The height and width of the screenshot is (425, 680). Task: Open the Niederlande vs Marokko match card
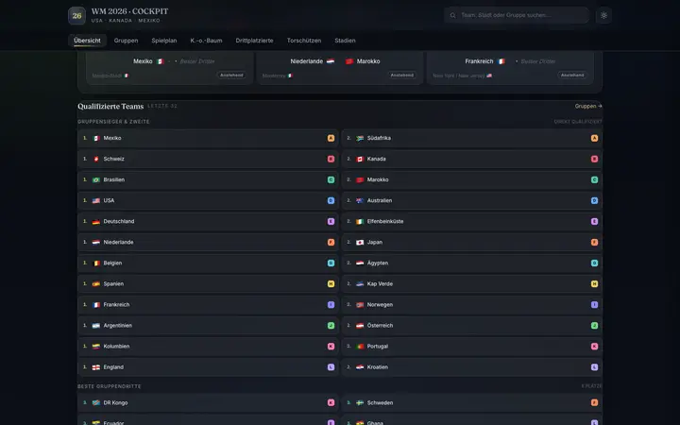click(x=340, y=68)
